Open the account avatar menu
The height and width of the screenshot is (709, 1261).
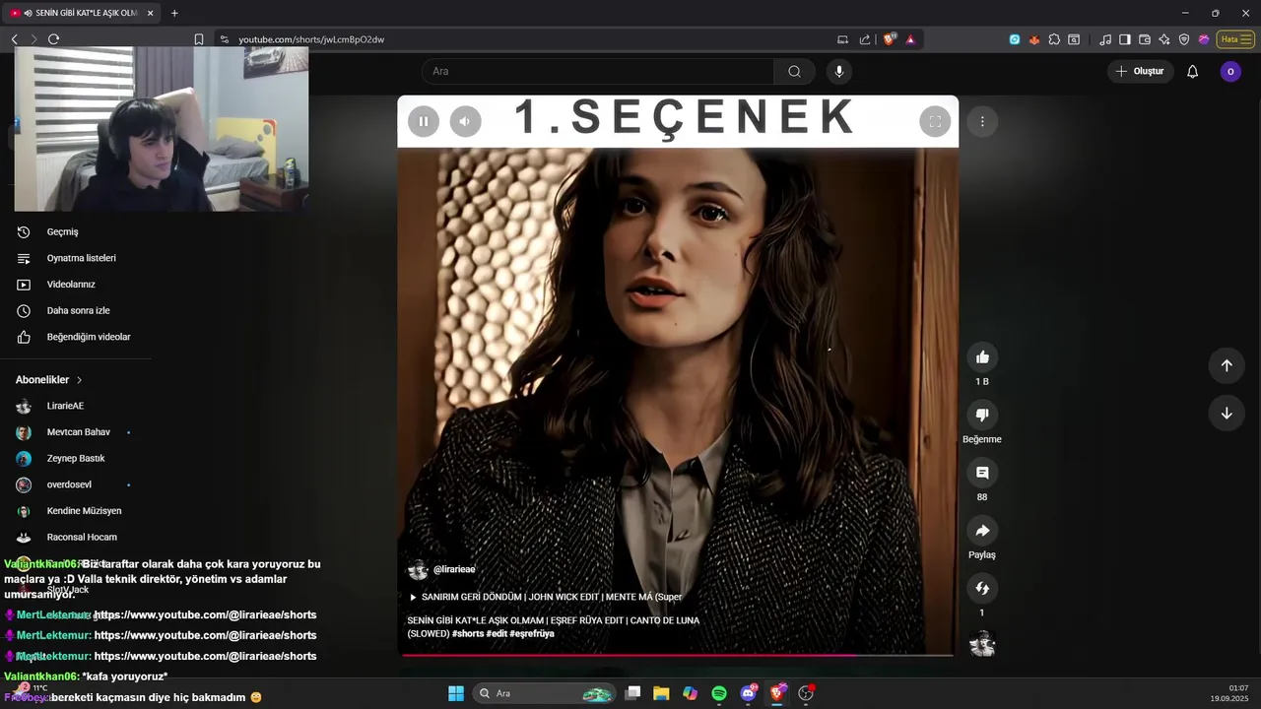[1230, 71]
